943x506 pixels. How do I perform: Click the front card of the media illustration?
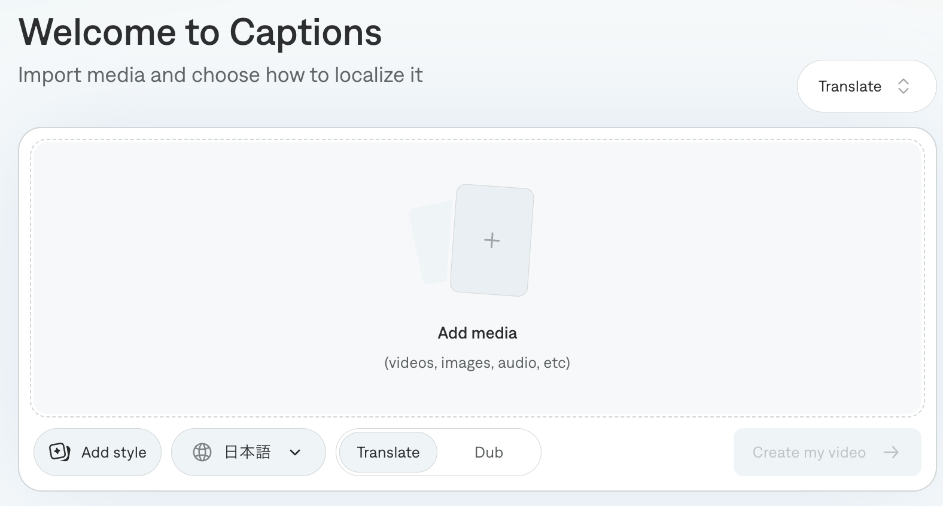point(492,240)
